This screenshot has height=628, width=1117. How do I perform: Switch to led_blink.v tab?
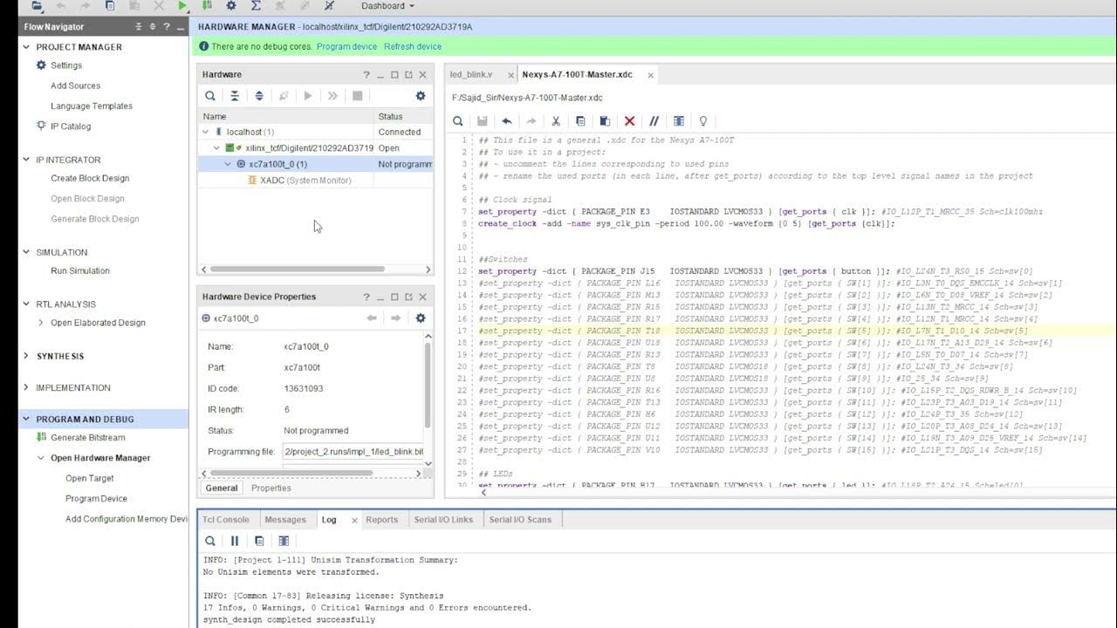tap(471, 75)
